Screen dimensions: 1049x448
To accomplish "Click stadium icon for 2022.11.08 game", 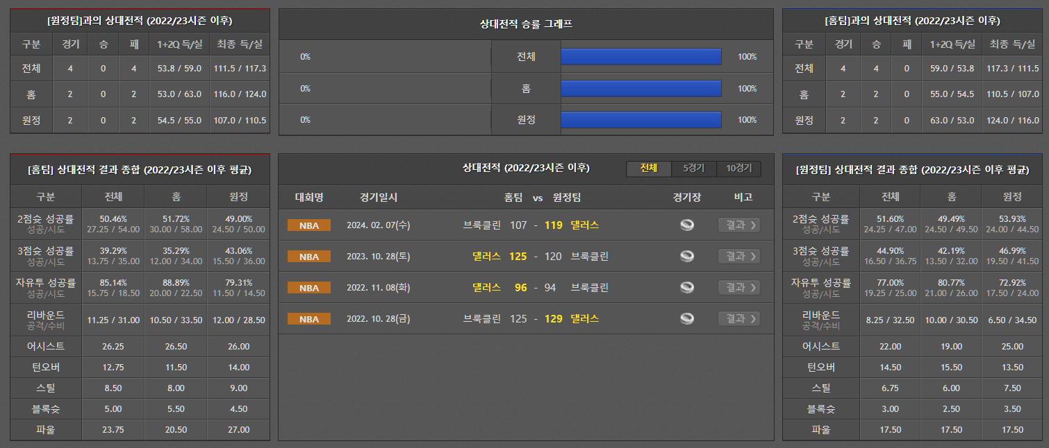I will click(687, 288).
